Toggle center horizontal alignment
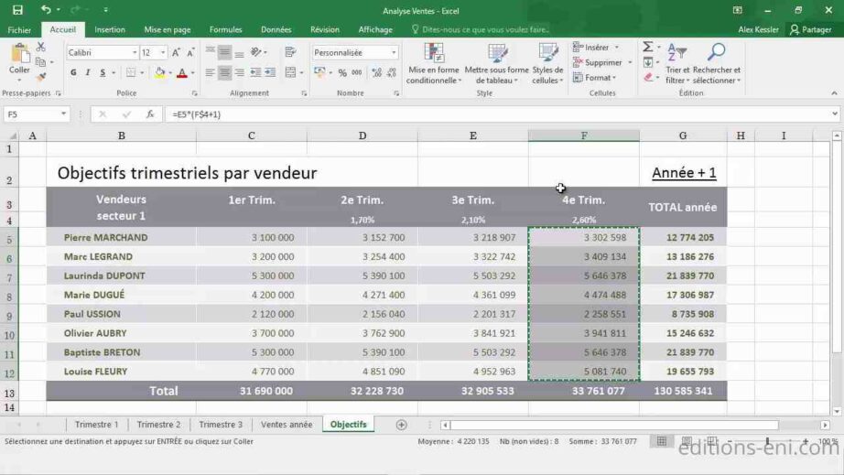The image size is (844, 475). (224, 72)
